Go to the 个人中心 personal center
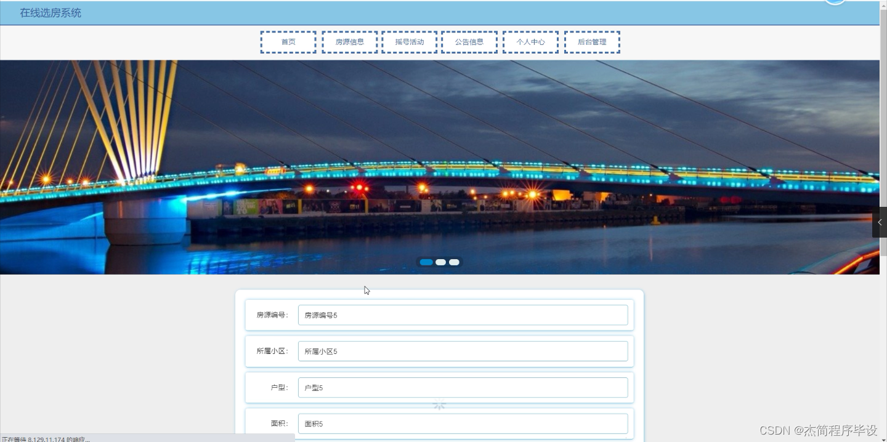This screenshot has height=442, width=887. pos(530,41)
